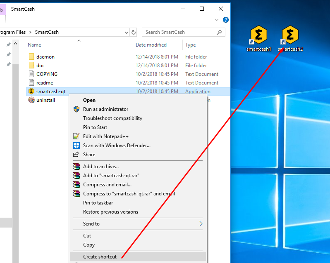Open the address bar history dropdown

pyautogui.click(x=126, y=32)
